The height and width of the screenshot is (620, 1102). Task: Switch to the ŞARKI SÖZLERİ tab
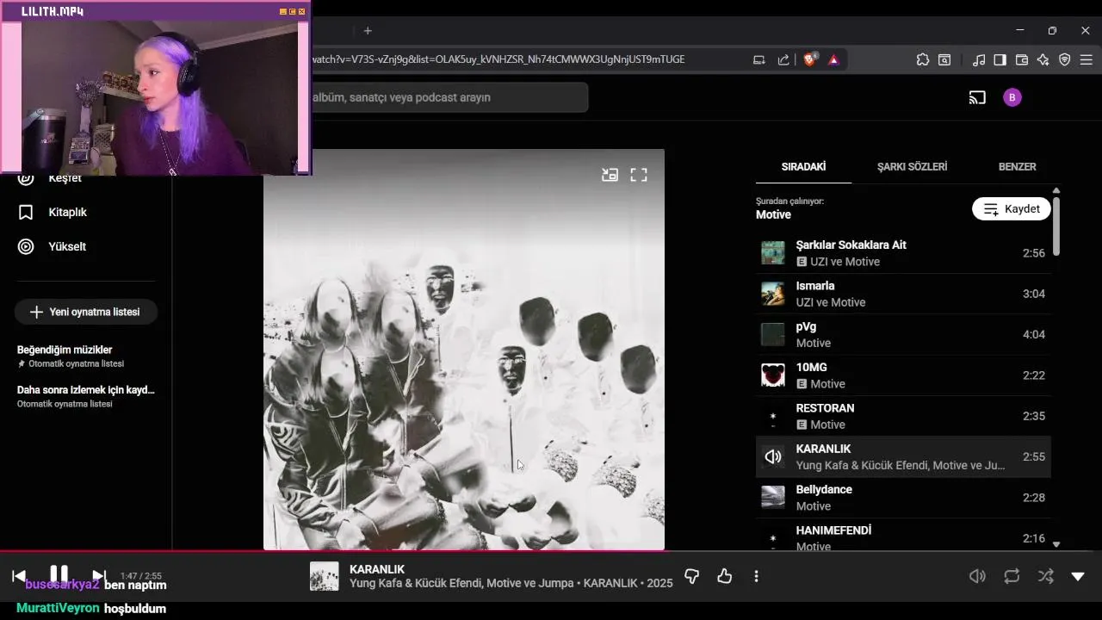click(x=912, y=166)
